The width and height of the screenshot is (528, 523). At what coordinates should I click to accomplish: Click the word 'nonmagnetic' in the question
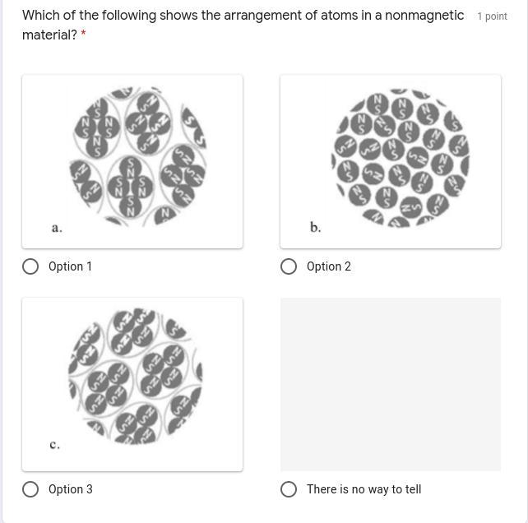[419, 16]
